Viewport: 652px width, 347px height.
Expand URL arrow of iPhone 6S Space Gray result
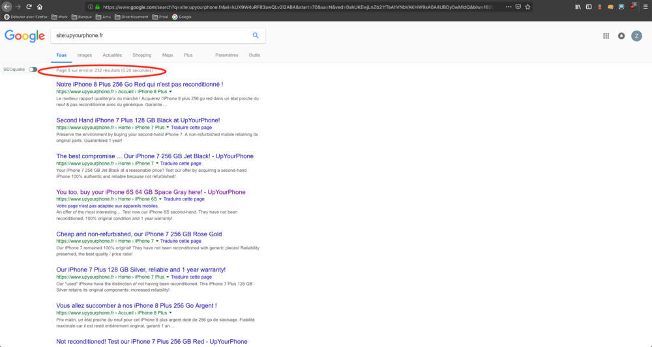(x=160, y=199)
